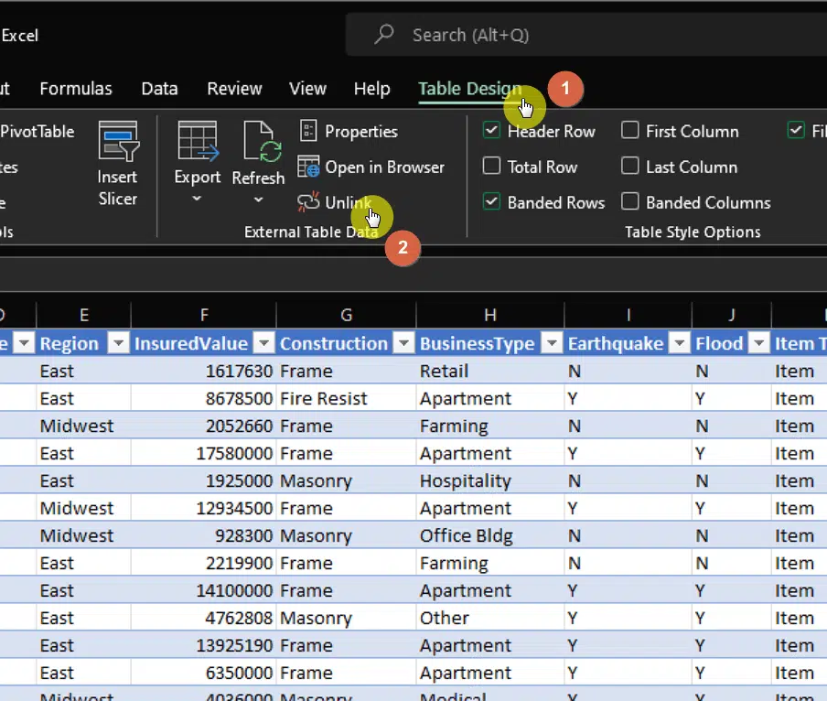Click in the Search (Alt+Q) box

point(585,35)
